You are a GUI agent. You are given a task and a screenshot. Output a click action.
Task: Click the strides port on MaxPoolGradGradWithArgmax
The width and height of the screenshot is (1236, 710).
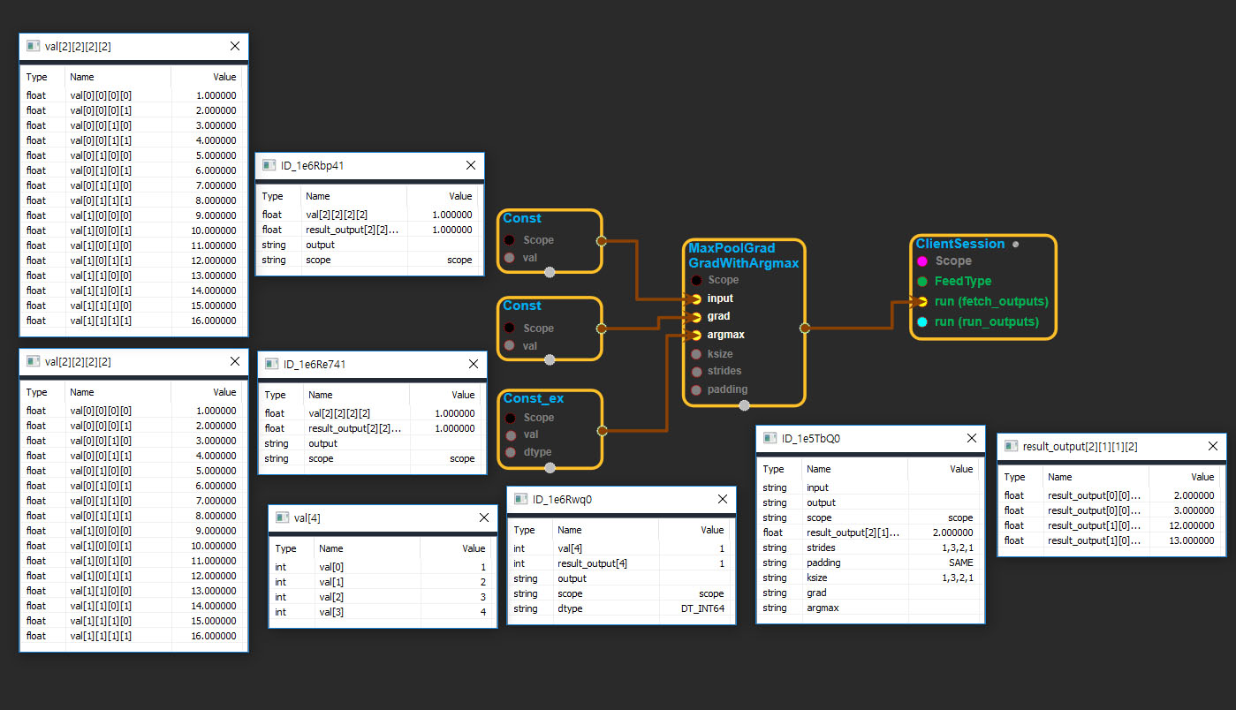(696, 372)
